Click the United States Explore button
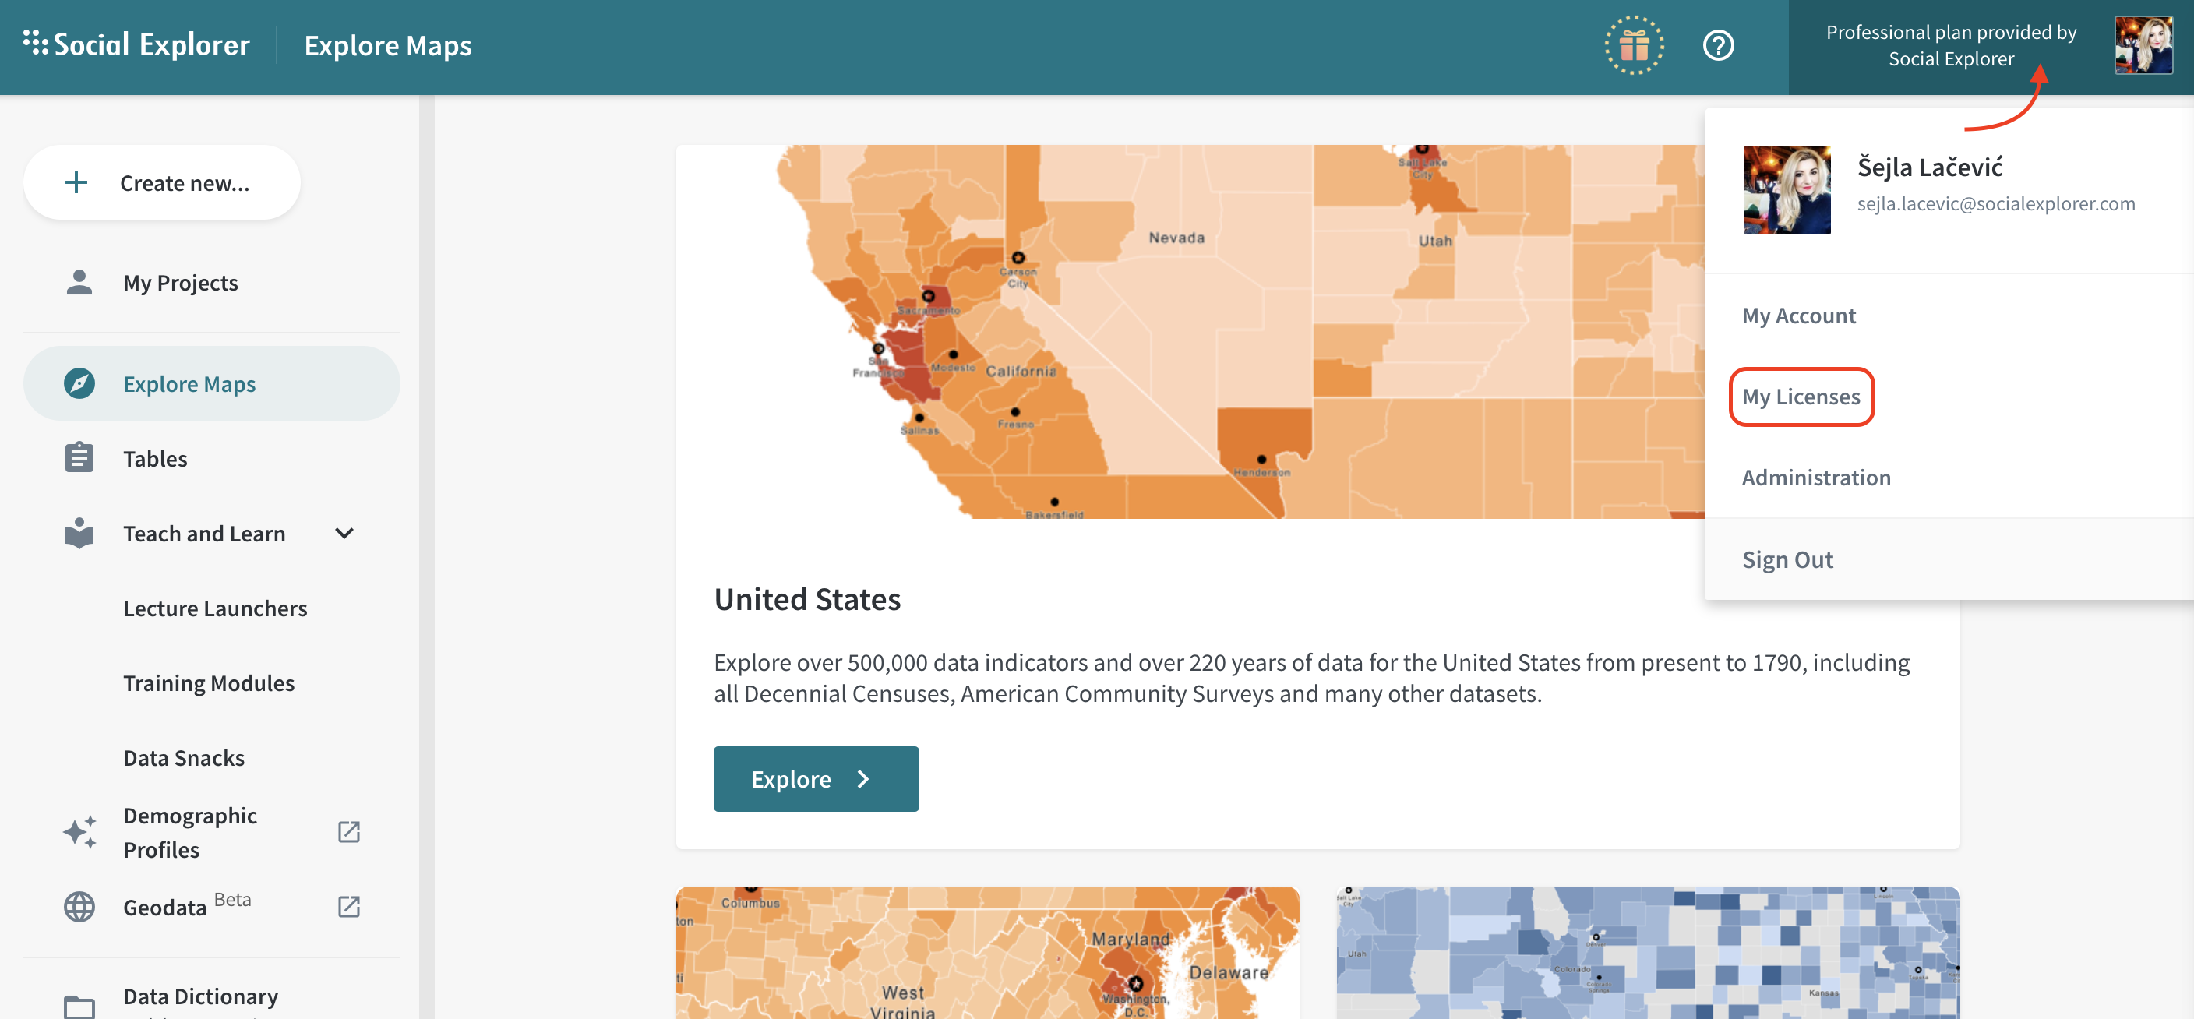This screenshot has height=1019, width=2194. click(815, 778)
